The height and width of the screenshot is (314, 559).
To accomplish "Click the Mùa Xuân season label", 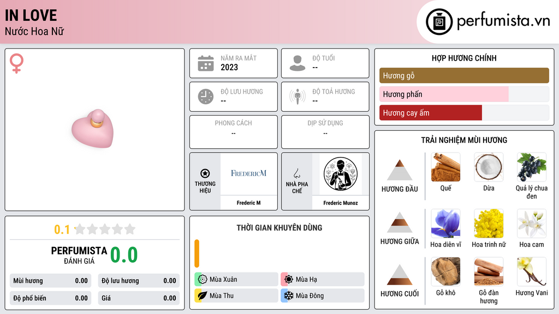I will 223,280.
